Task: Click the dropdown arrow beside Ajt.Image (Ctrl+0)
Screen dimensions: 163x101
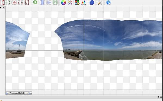Action: tap(27, 93)
